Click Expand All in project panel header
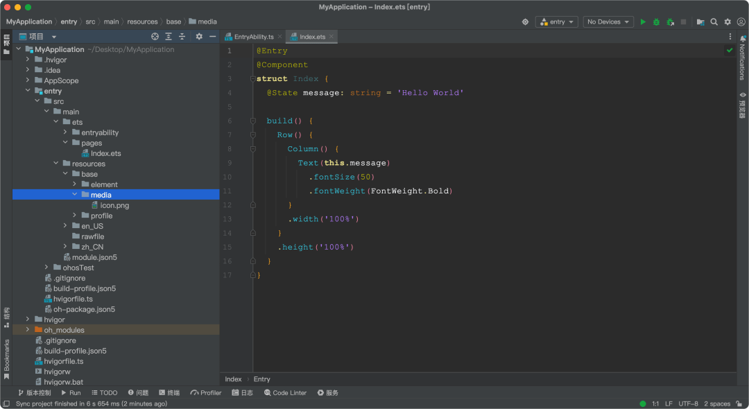Image resolution: width=749 pixels, height=409 pixels. click(169, 37)
